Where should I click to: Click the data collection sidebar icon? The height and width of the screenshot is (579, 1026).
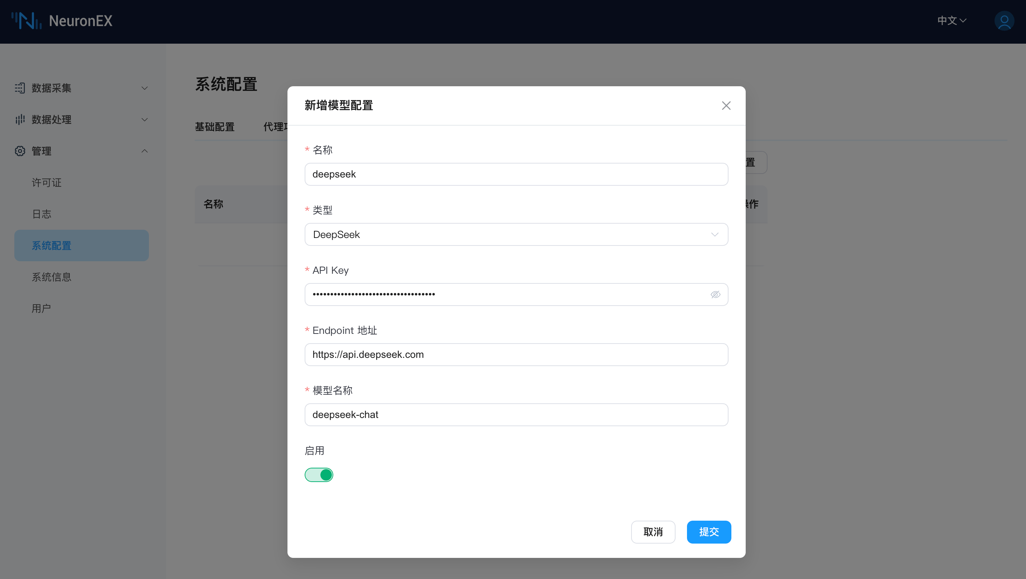click(20, 88)
